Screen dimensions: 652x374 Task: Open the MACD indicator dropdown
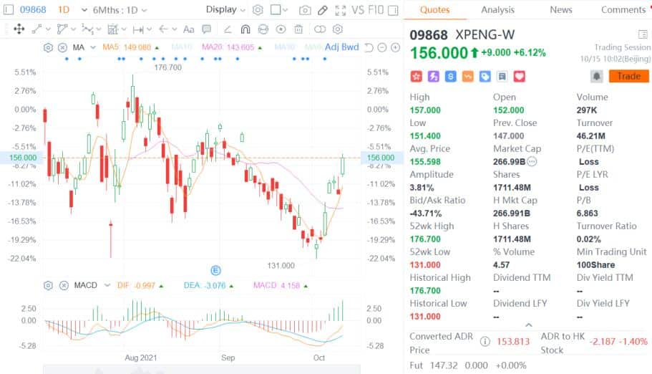pyautogui.click(x=107, y=286)
